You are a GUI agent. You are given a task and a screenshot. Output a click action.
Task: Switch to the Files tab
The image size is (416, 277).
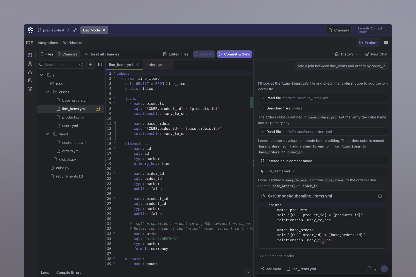(x=47, y=54)
